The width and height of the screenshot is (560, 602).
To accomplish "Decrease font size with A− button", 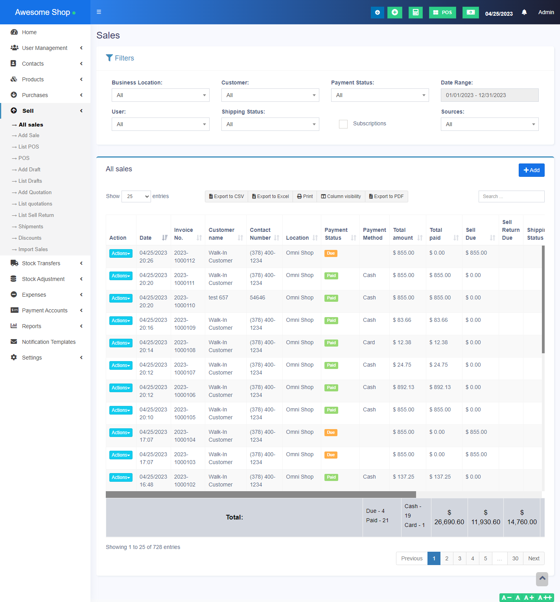I will (506, 598).
